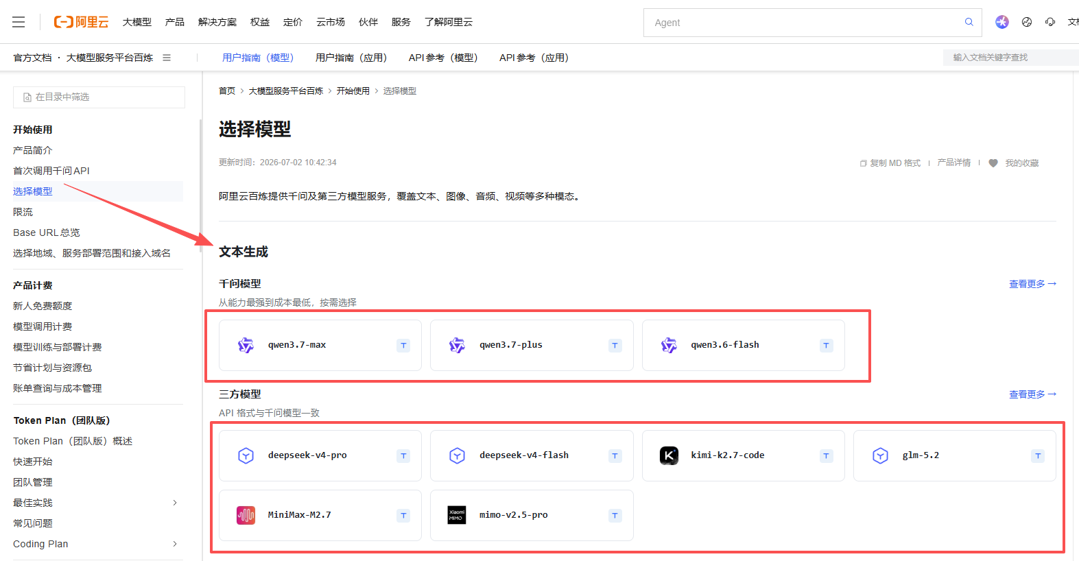Open Base URL 总览 in sidebar
Viewport: 1079px width, 561px height.
[x=47, y=232]
